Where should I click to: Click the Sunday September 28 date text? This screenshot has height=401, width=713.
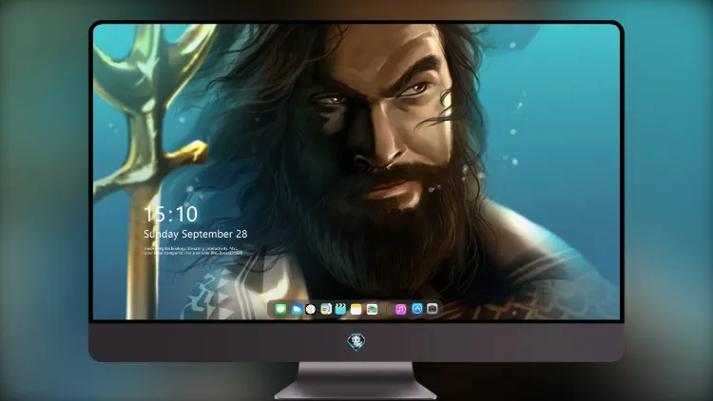(196, 234)
